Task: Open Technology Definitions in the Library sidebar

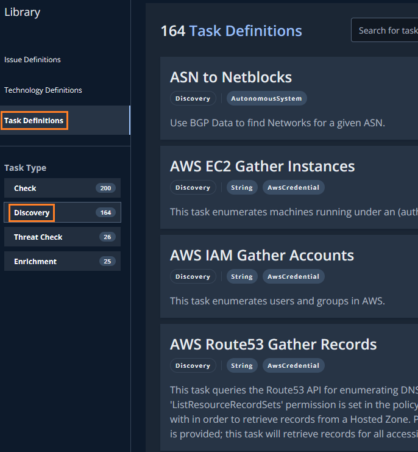Action: (x=43, y=90)
